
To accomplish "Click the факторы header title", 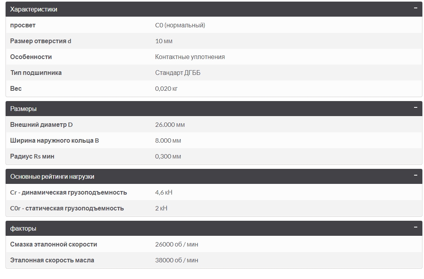I will (23, 228).
